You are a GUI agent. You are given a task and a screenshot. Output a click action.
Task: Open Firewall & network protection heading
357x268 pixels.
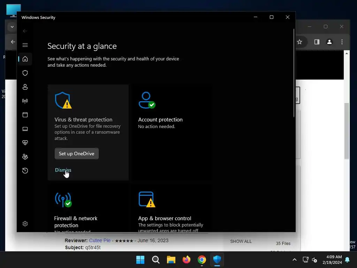click(x=76, y=222)
